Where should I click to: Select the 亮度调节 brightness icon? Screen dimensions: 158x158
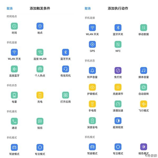tap(118, 87)
